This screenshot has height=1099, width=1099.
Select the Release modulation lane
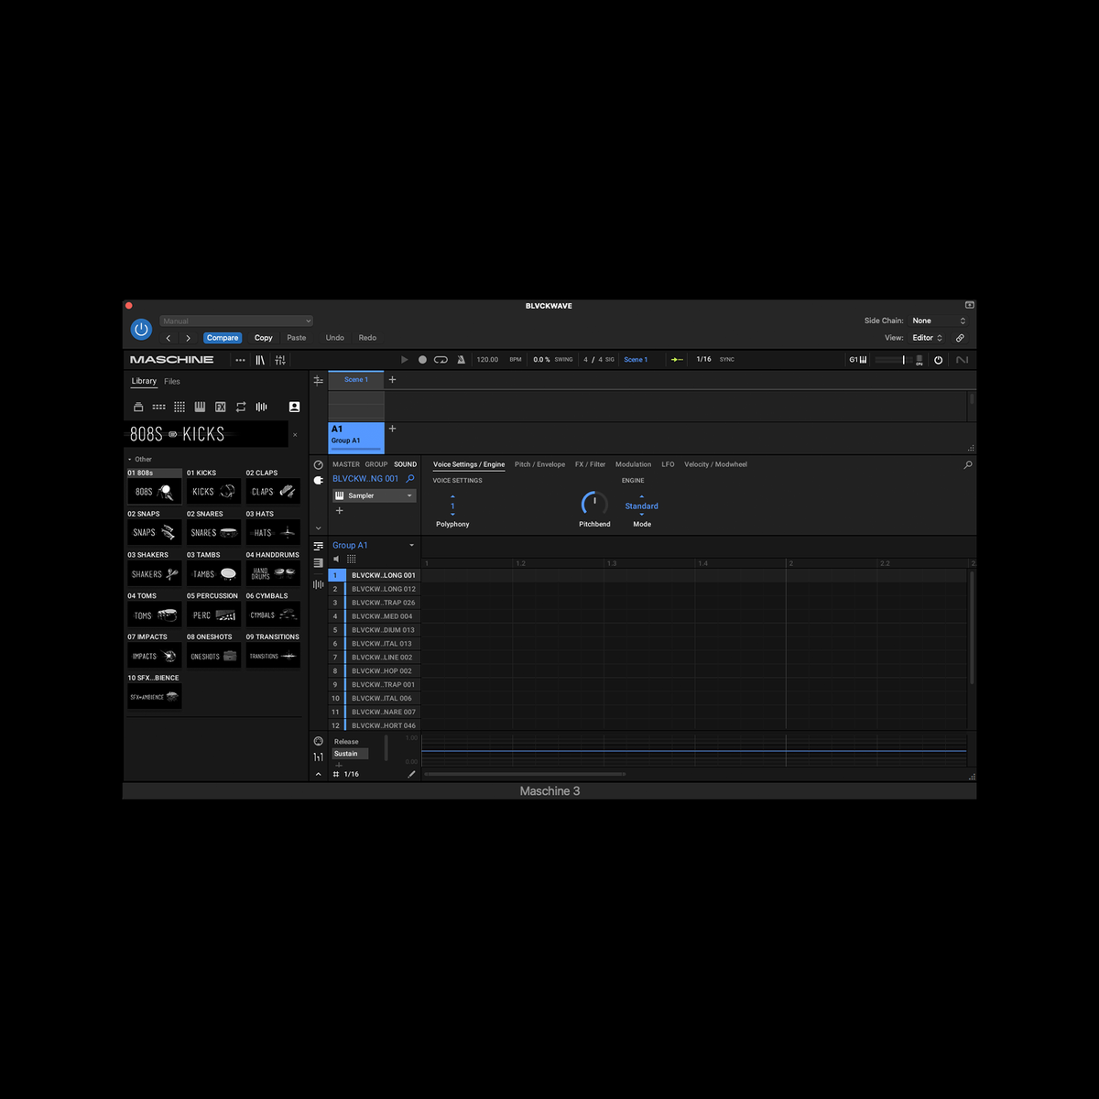[x=346, y=742]
